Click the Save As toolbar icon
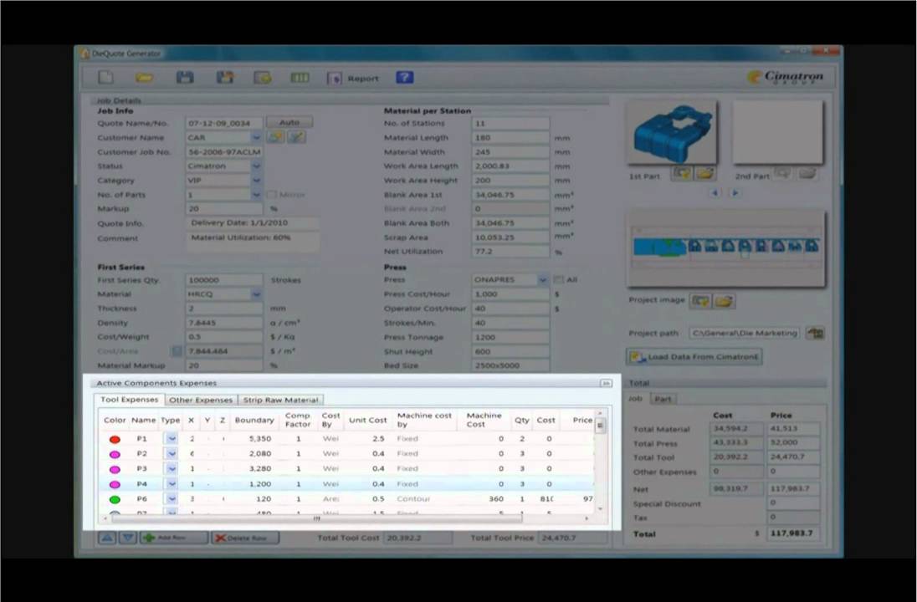917x602 pixels. click(x=224, y=77)
